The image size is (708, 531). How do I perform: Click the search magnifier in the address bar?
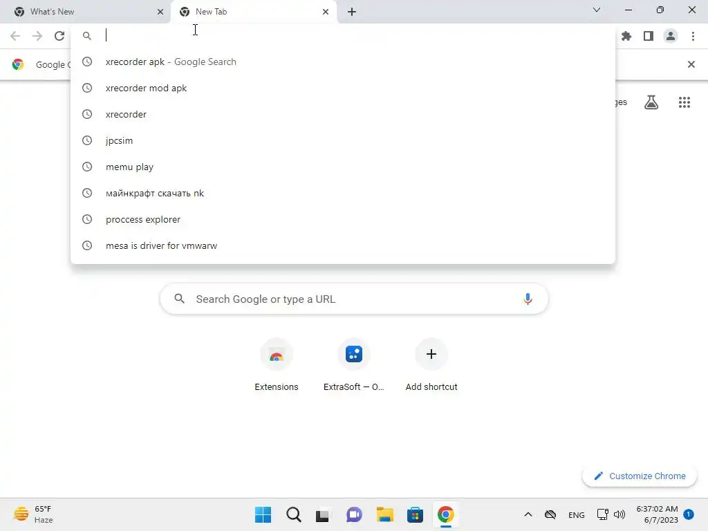(86, 36)
